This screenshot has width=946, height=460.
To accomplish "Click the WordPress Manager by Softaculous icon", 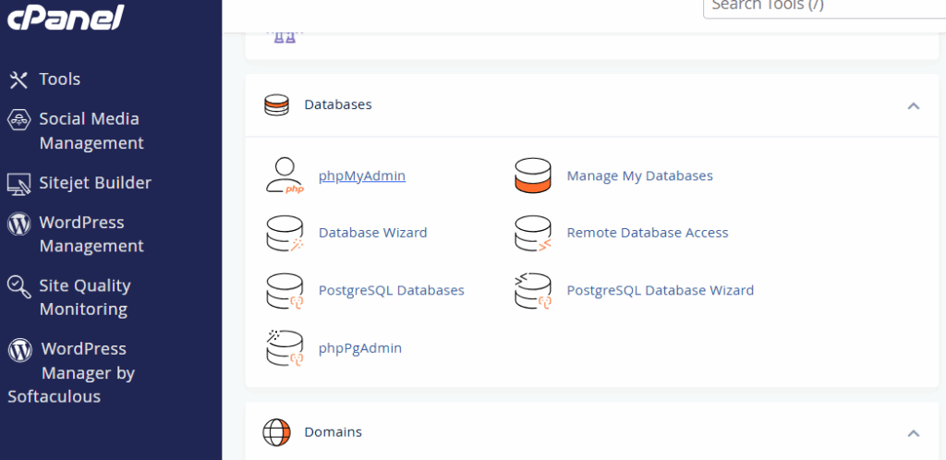I will tap(20, 350).
